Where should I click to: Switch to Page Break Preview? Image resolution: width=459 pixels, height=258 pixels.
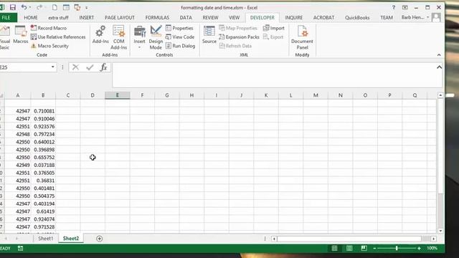point(364,249)
